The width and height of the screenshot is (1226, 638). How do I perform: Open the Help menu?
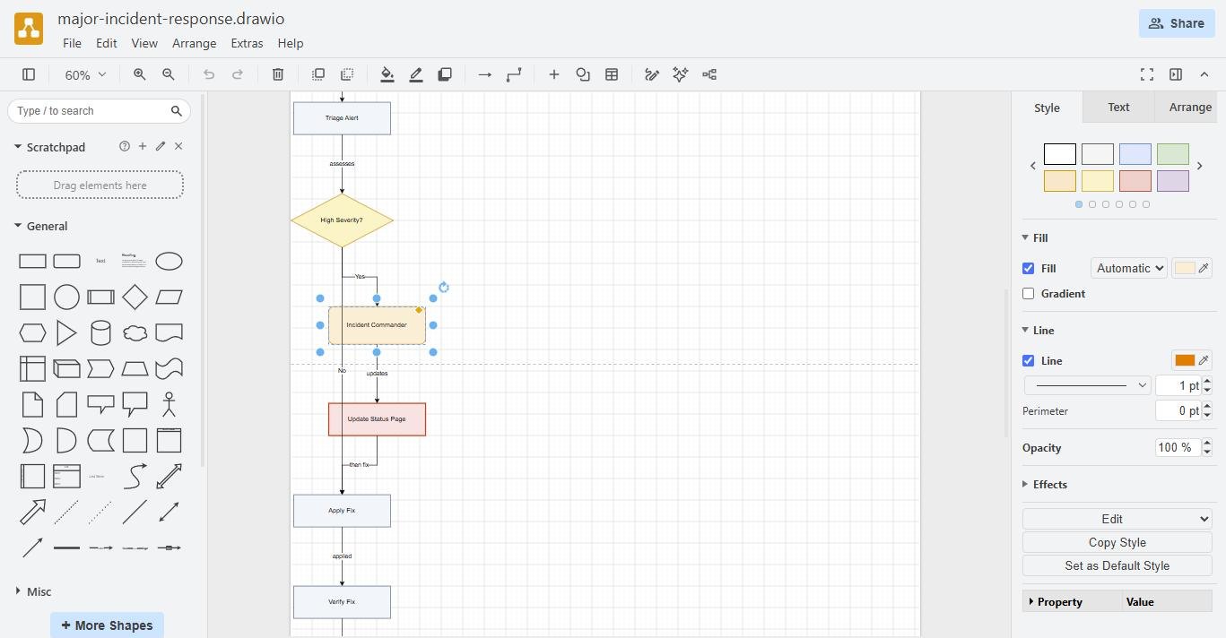pos(291,43)
